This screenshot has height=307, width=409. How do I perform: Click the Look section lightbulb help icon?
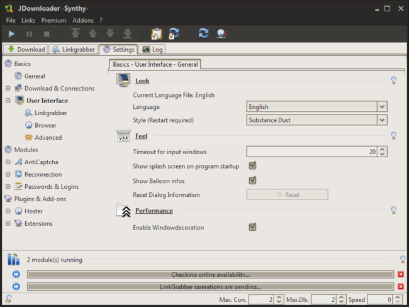point(394,80)
